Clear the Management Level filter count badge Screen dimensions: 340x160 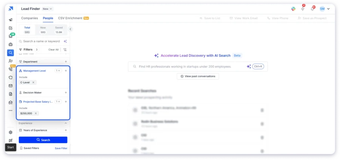(x=59, y=71)
